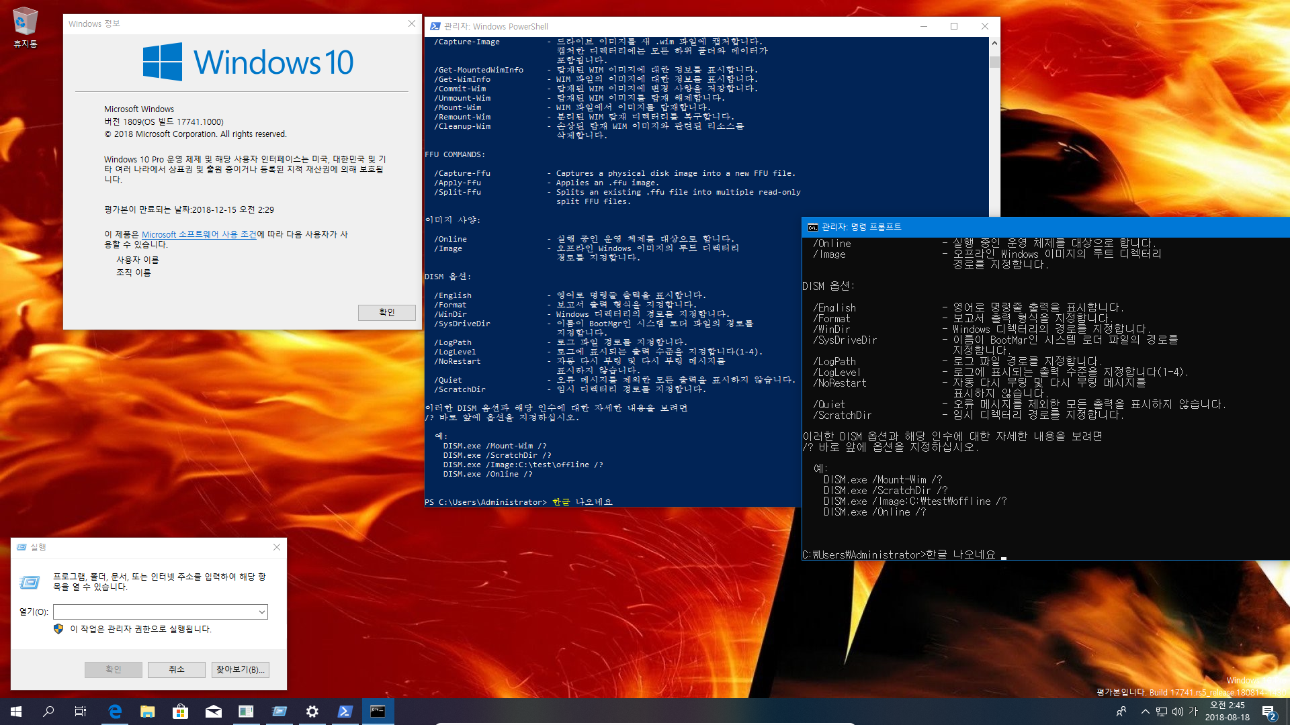The height and width of the screenshot is (725, 1290).
Task: Click evaluation expiry date text in info dialog
Action: [189, 209]
